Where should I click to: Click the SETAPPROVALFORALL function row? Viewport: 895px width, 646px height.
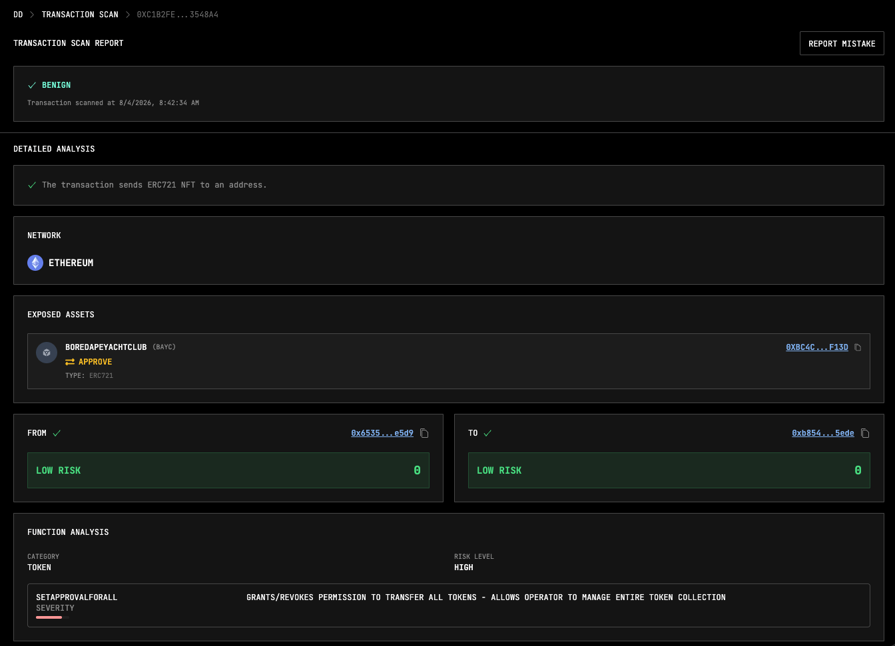(449, 605)
